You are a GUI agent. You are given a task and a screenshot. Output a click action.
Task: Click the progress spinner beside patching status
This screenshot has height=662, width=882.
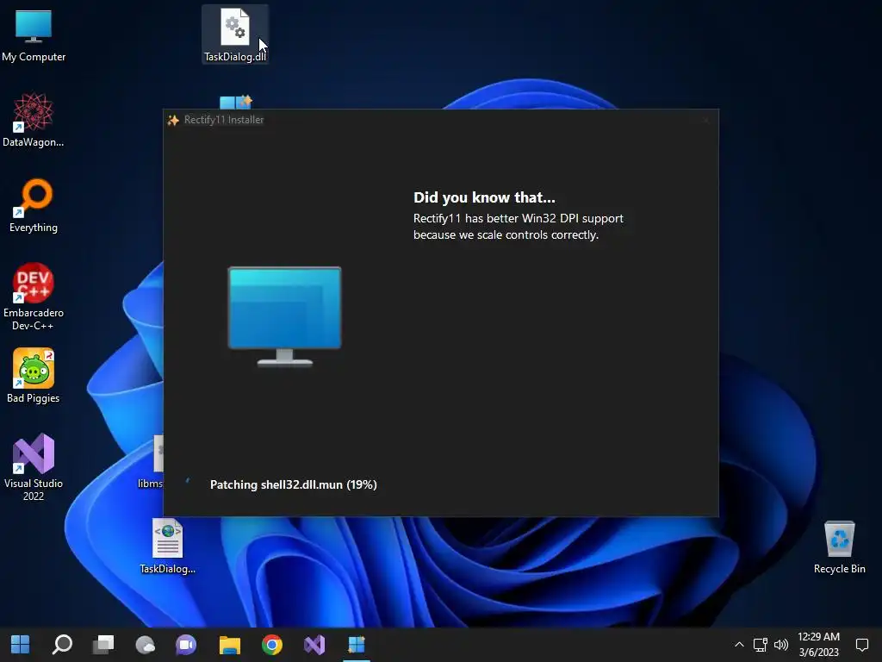point(187,481)
